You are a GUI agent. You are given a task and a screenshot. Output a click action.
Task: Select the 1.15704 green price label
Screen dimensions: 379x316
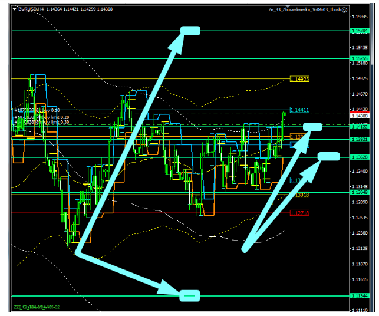pos(359,31)
